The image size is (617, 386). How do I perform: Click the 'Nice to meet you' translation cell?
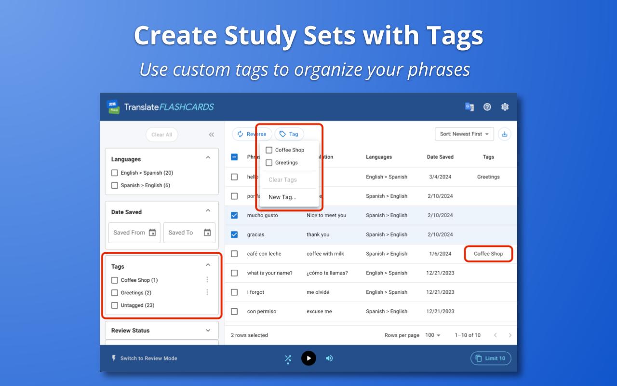(x=326, y=215)
